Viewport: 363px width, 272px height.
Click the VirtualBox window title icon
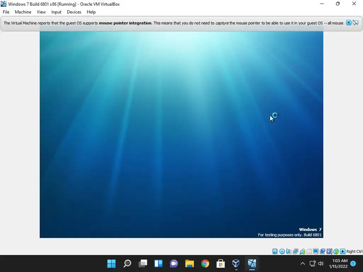click(4, 4)
